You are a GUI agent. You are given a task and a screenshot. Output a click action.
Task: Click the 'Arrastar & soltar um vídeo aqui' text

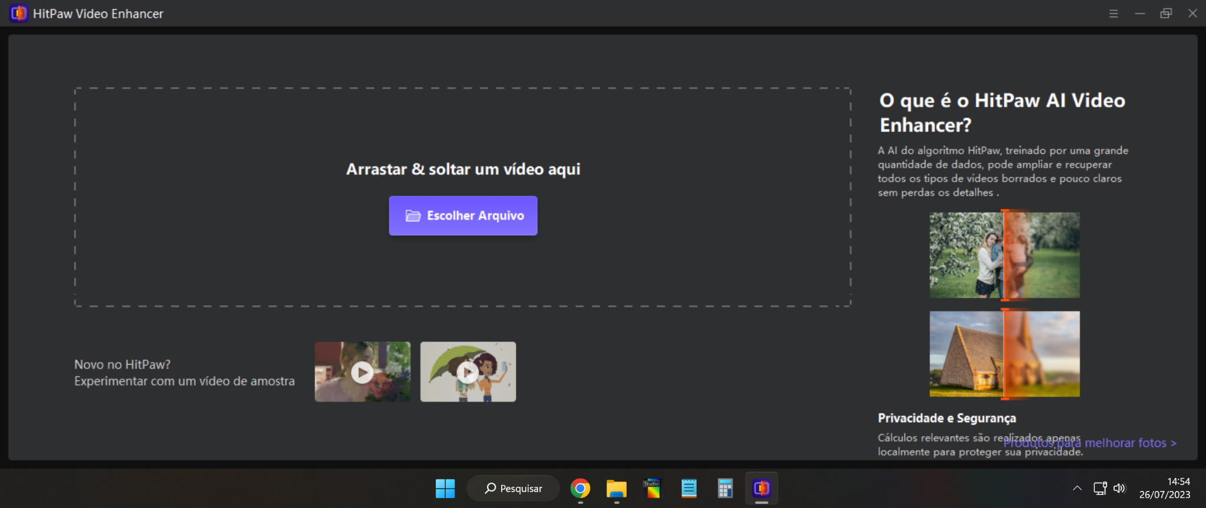point(463,169)
